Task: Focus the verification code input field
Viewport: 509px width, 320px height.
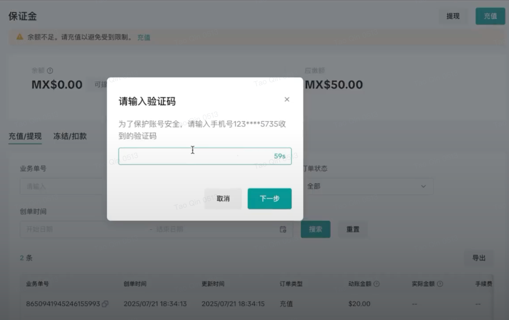Action: click(x=205, y=156)
